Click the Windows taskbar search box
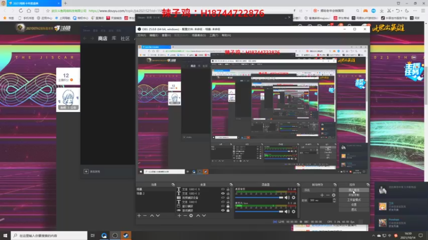The height and width of the screenshot is (240, 428). tap(49, 235)
